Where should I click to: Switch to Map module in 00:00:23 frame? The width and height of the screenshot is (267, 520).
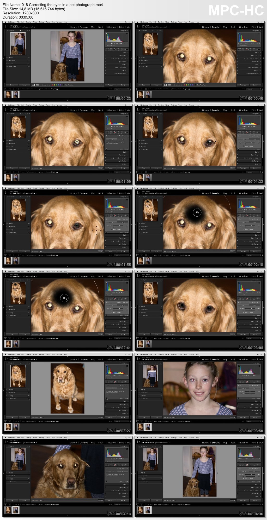pos(93,27)
